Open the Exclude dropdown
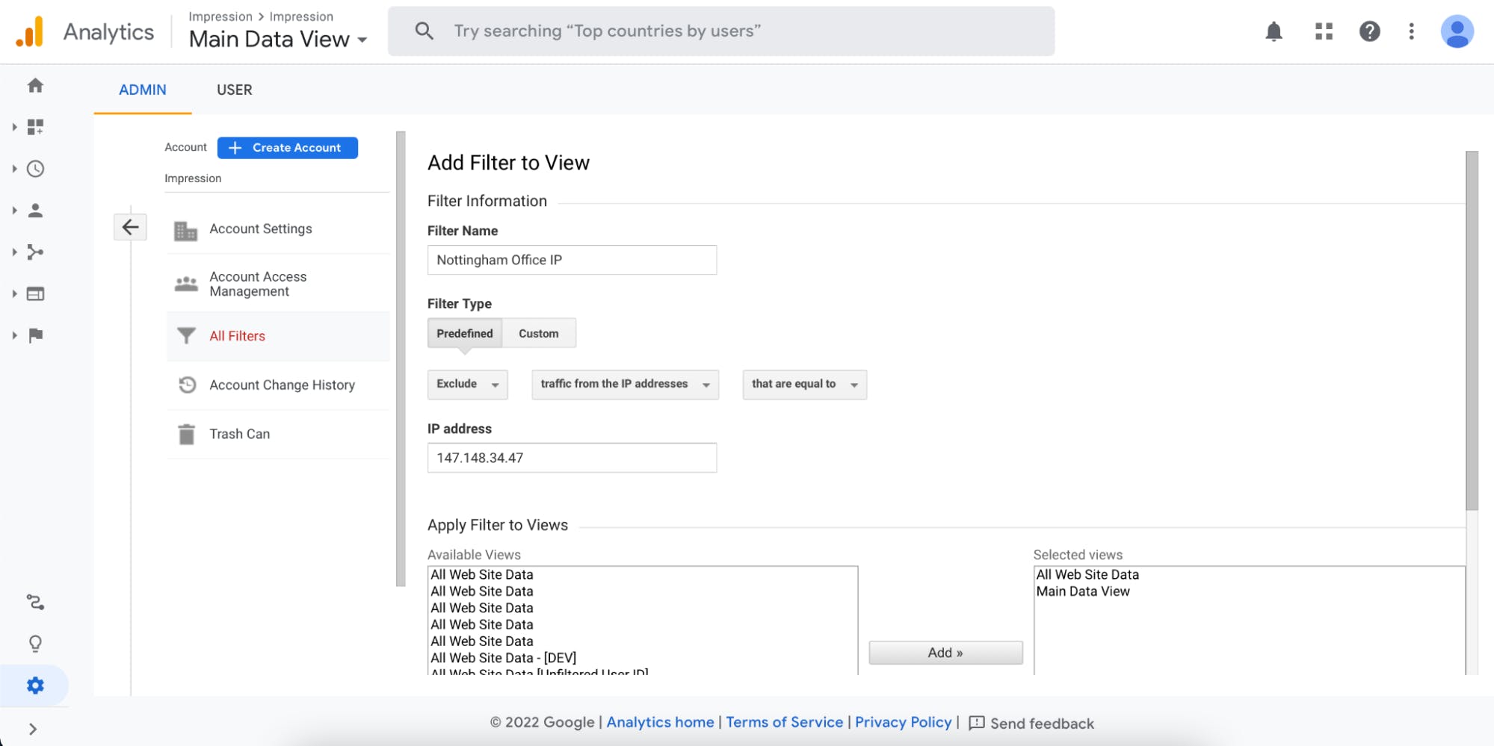 (x=468, y=385)
